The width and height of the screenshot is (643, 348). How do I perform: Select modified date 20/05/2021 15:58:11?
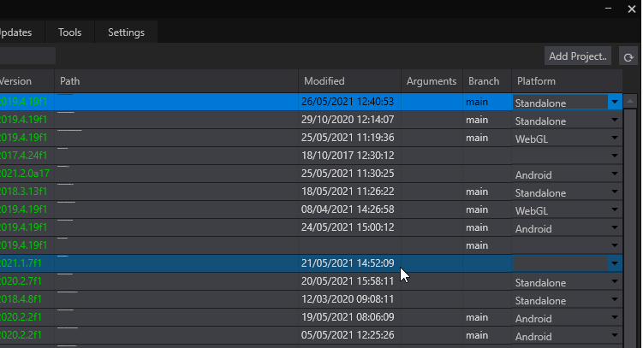point(348,281)
